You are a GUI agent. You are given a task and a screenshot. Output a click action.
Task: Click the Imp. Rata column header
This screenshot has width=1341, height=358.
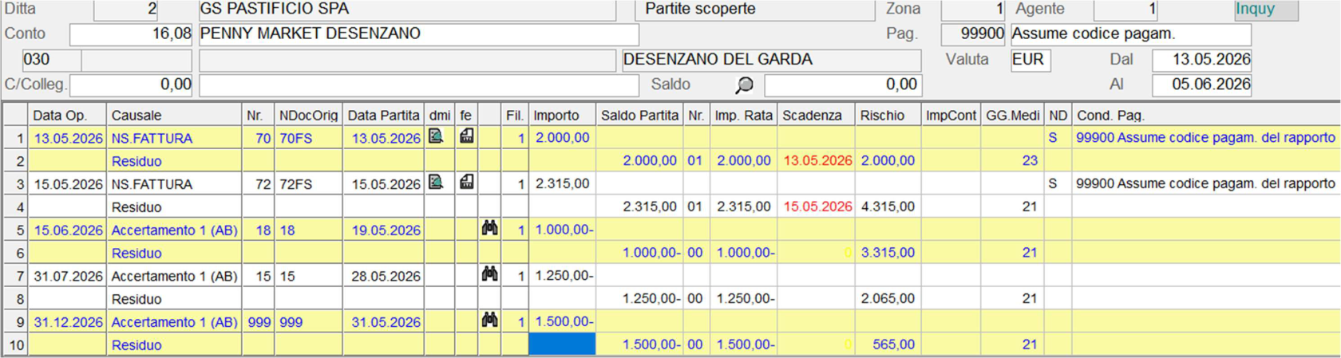pos(742,115)
